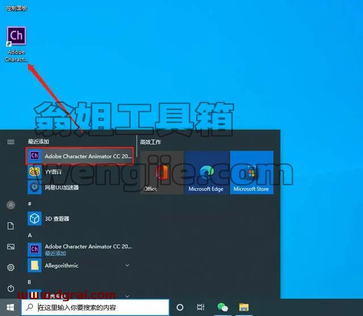This screenshot has width=363, height=316.
Task: Open Cortana circle on taskbar
Action: point(180,307)
